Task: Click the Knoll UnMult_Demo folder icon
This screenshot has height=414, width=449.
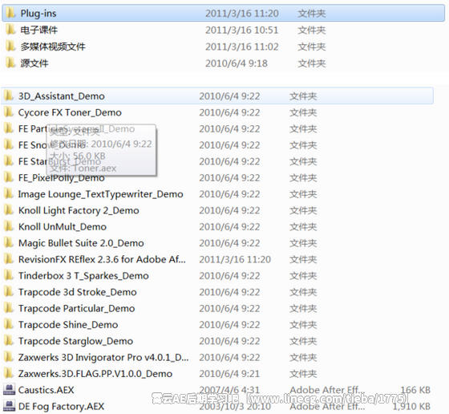Action: [x=9, y=226]
